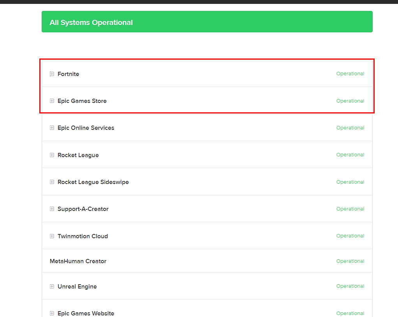
Task: Click the All Systems Operational banner
Action: pos(207,21)
